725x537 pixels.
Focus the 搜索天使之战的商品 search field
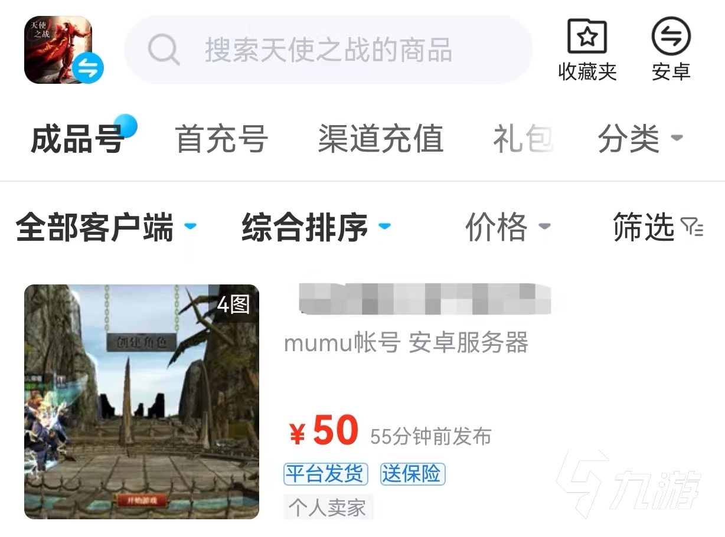pyautogui.click(x=328, y=50)
